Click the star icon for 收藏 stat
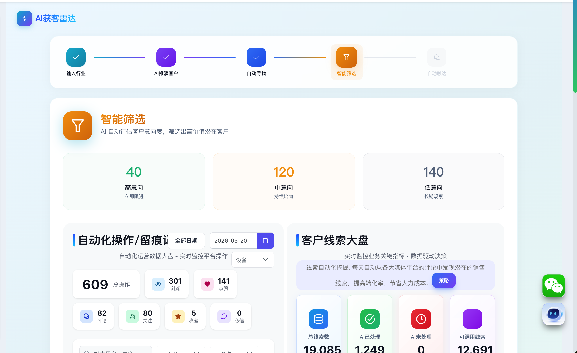The width and height of the screenshot is (577, 353). click(x=178, y=316)
